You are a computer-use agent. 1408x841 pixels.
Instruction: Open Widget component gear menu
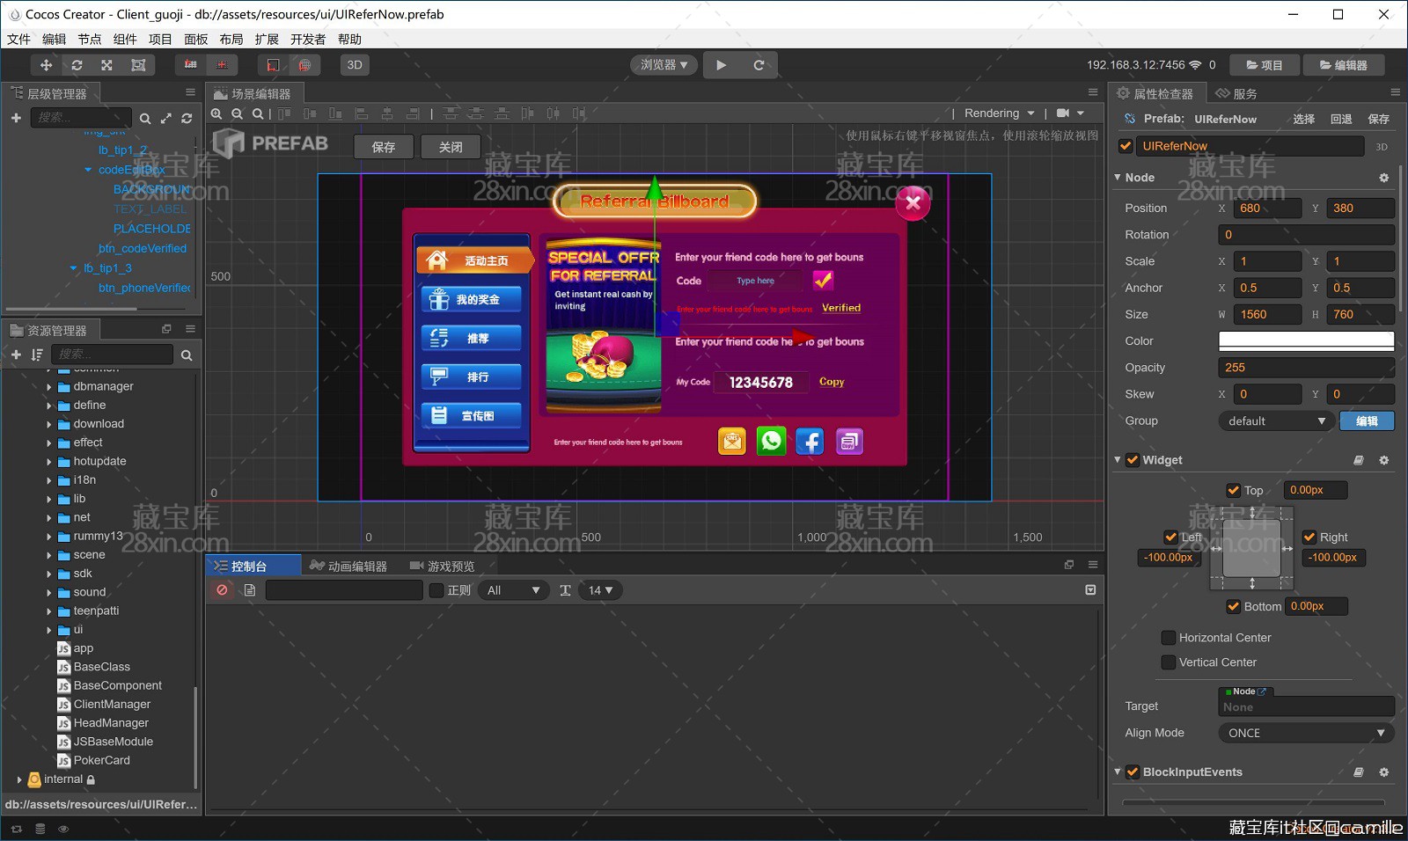click(x=1383, y=460)
